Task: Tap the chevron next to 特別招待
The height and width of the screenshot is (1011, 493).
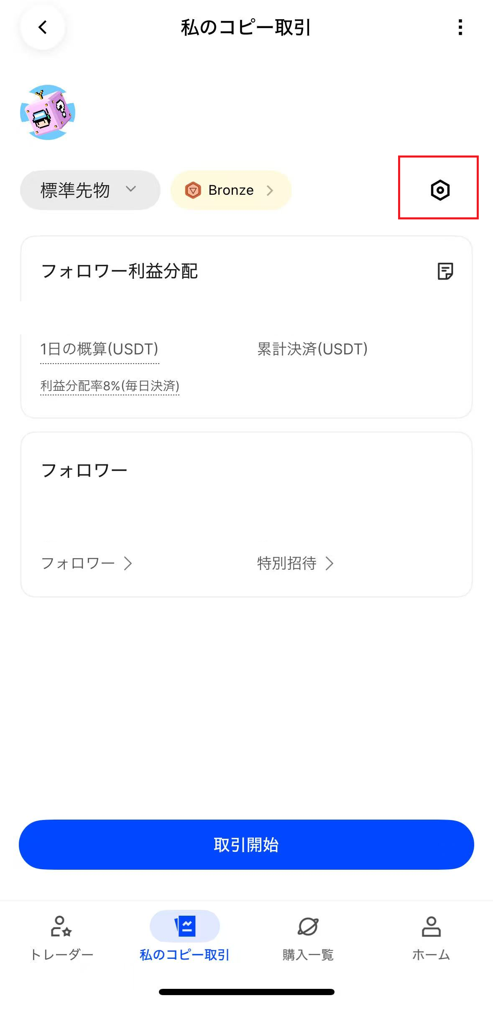Action: pyautogui.click(x=330, y=563)
